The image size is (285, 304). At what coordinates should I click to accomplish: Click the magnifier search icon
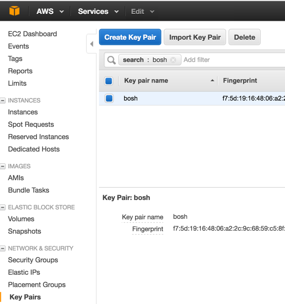coord(111,60)
